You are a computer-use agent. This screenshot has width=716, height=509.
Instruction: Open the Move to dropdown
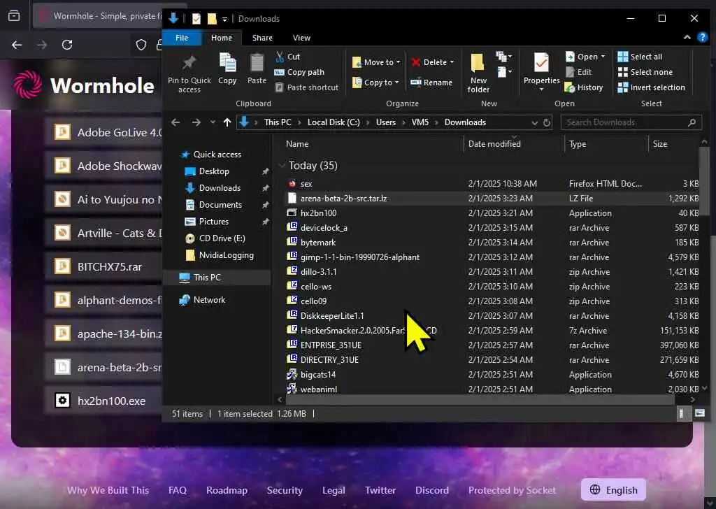(x=375, y=62)
